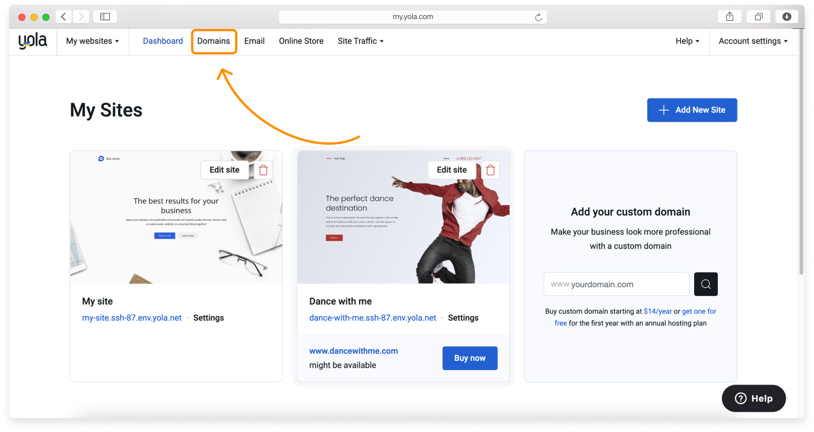Viewport: 814px width, 432px height.
Task: Open Settings for the "Dance with me" site
Action: pos(463,317)
